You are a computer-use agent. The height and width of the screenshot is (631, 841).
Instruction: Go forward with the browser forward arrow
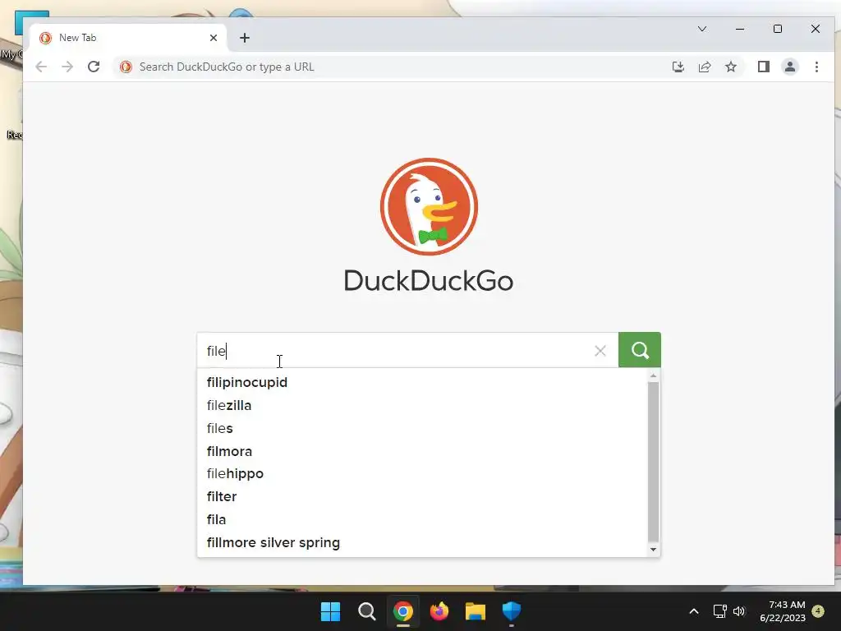click(67, 67)
